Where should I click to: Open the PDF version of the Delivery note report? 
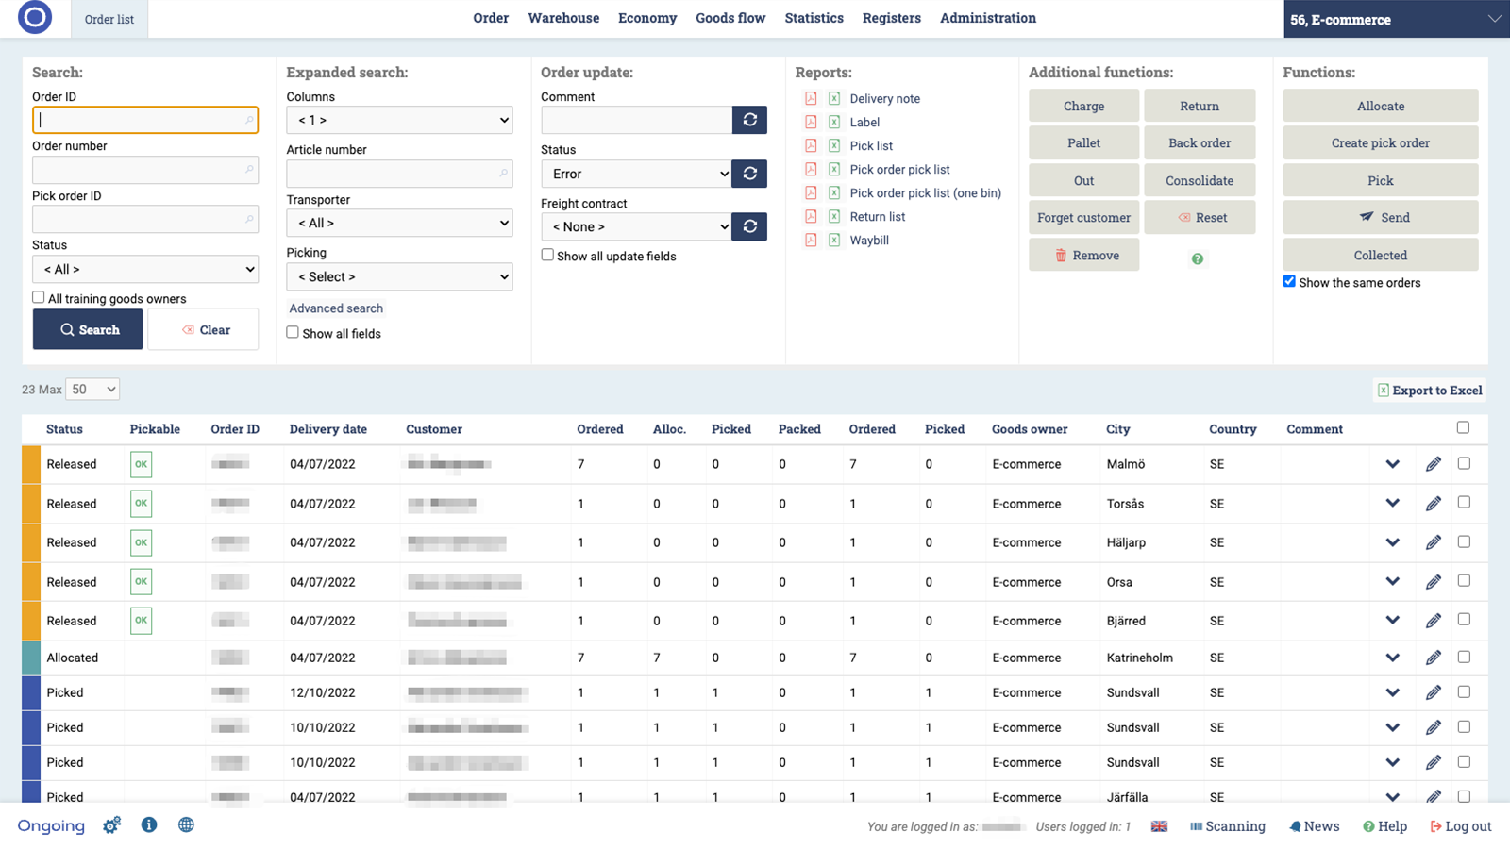[812, 98]
